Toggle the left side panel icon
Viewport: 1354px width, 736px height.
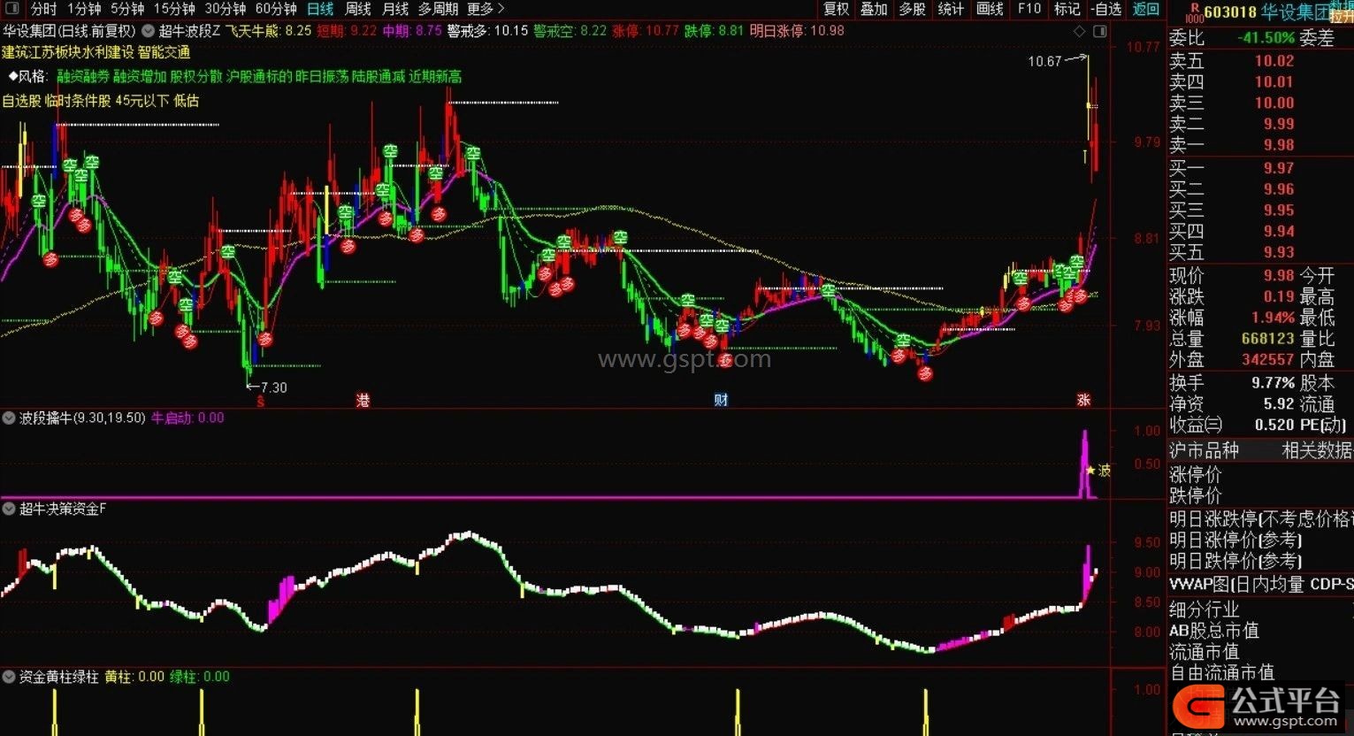[11, 10]
